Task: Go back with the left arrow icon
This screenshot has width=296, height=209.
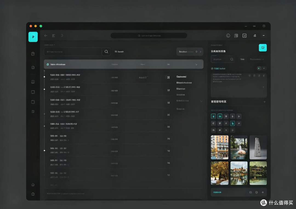Action: (46, 35)
